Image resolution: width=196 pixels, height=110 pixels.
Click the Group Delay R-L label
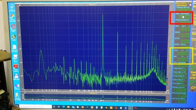tap(179, 76)
